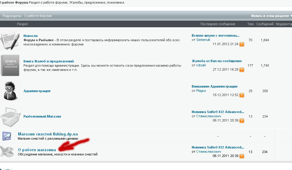The width and height of the screenshot is (292, 170).
Task: Click the Магазин снастей link-arrow icon
Action: coord(7,136)
